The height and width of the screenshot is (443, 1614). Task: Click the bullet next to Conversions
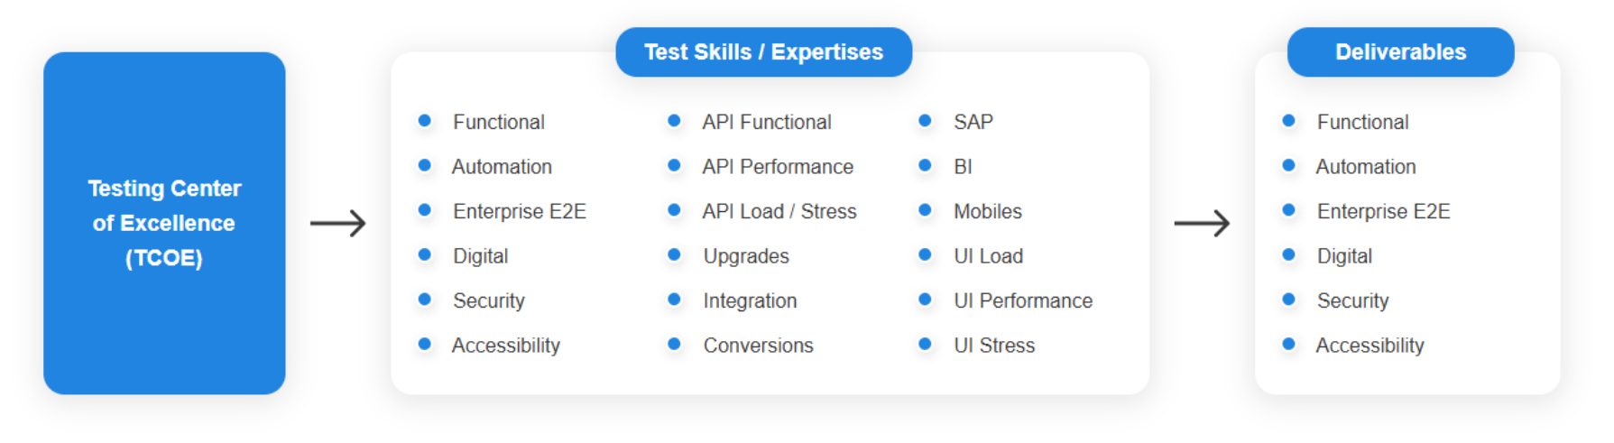(674, 345)
